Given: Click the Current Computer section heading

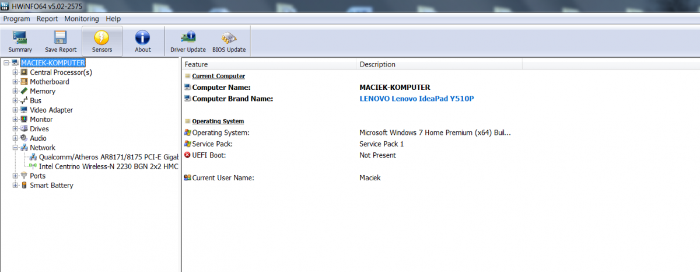Looking at the screenshot, I should coord(219,76).
